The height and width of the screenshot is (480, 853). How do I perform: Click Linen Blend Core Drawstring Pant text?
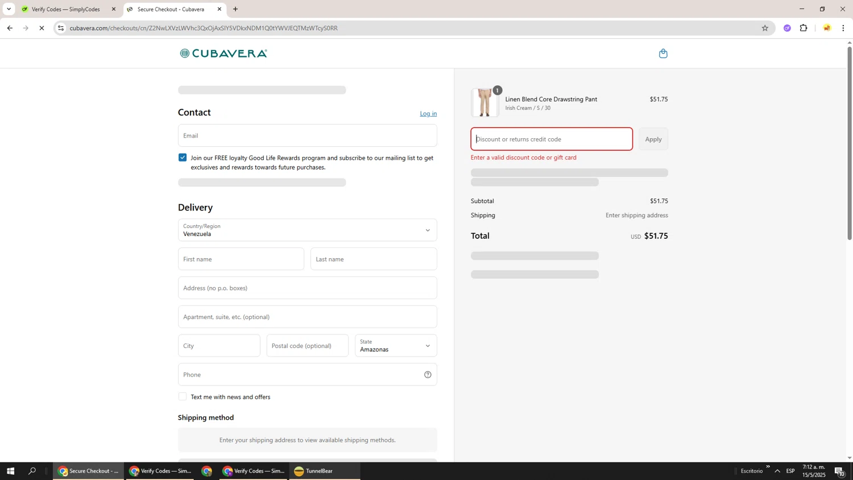(x=551, y=100)
